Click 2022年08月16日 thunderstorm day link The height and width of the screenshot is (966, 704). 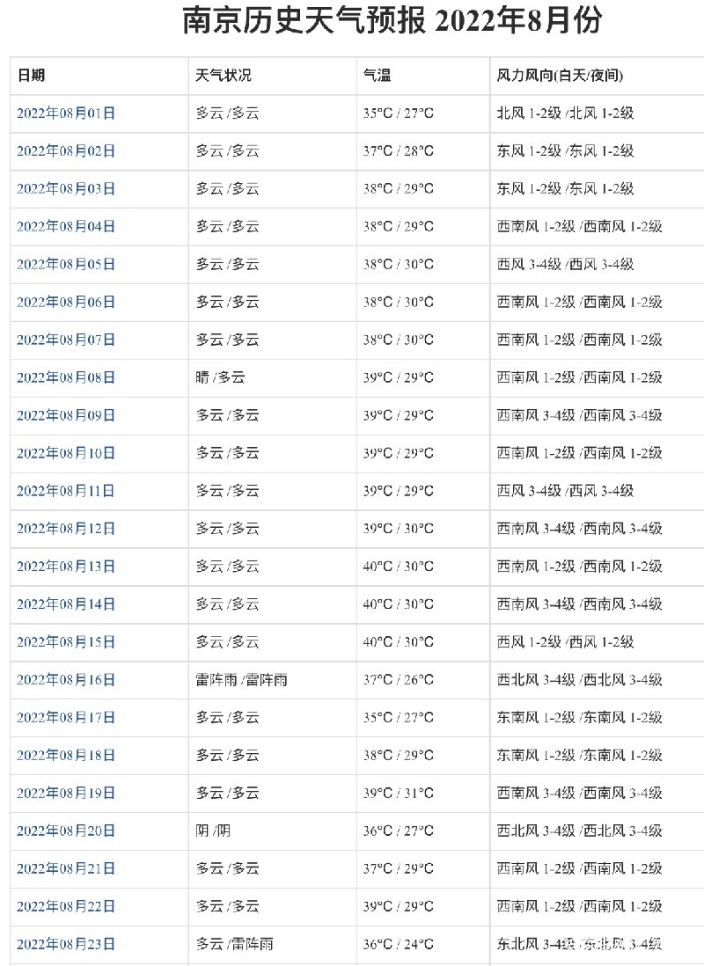[x=66, y=680]
